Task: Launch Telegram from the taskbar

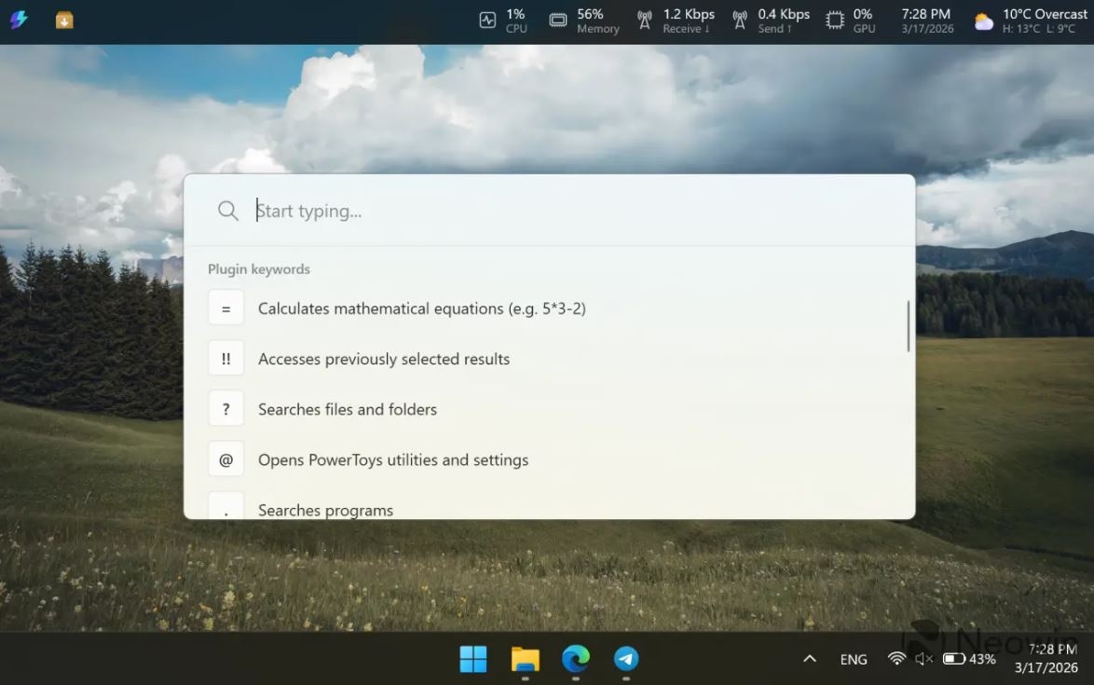Action: (x=626, y=659)
